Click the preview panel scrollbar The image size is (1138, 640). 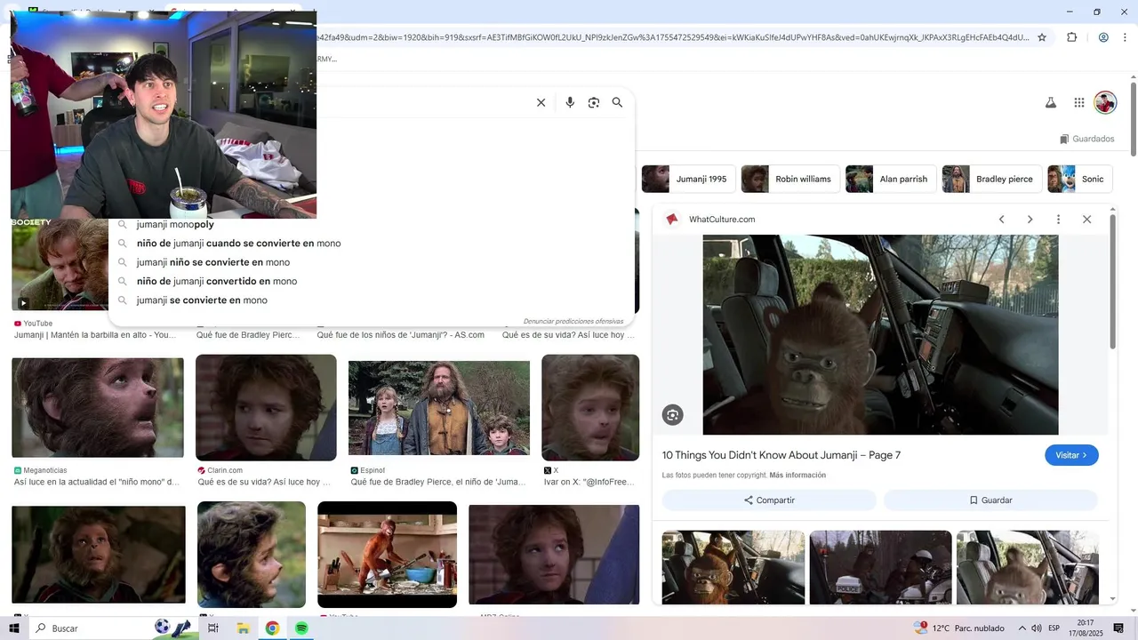pyautogui.click(x=1112, y=282)
